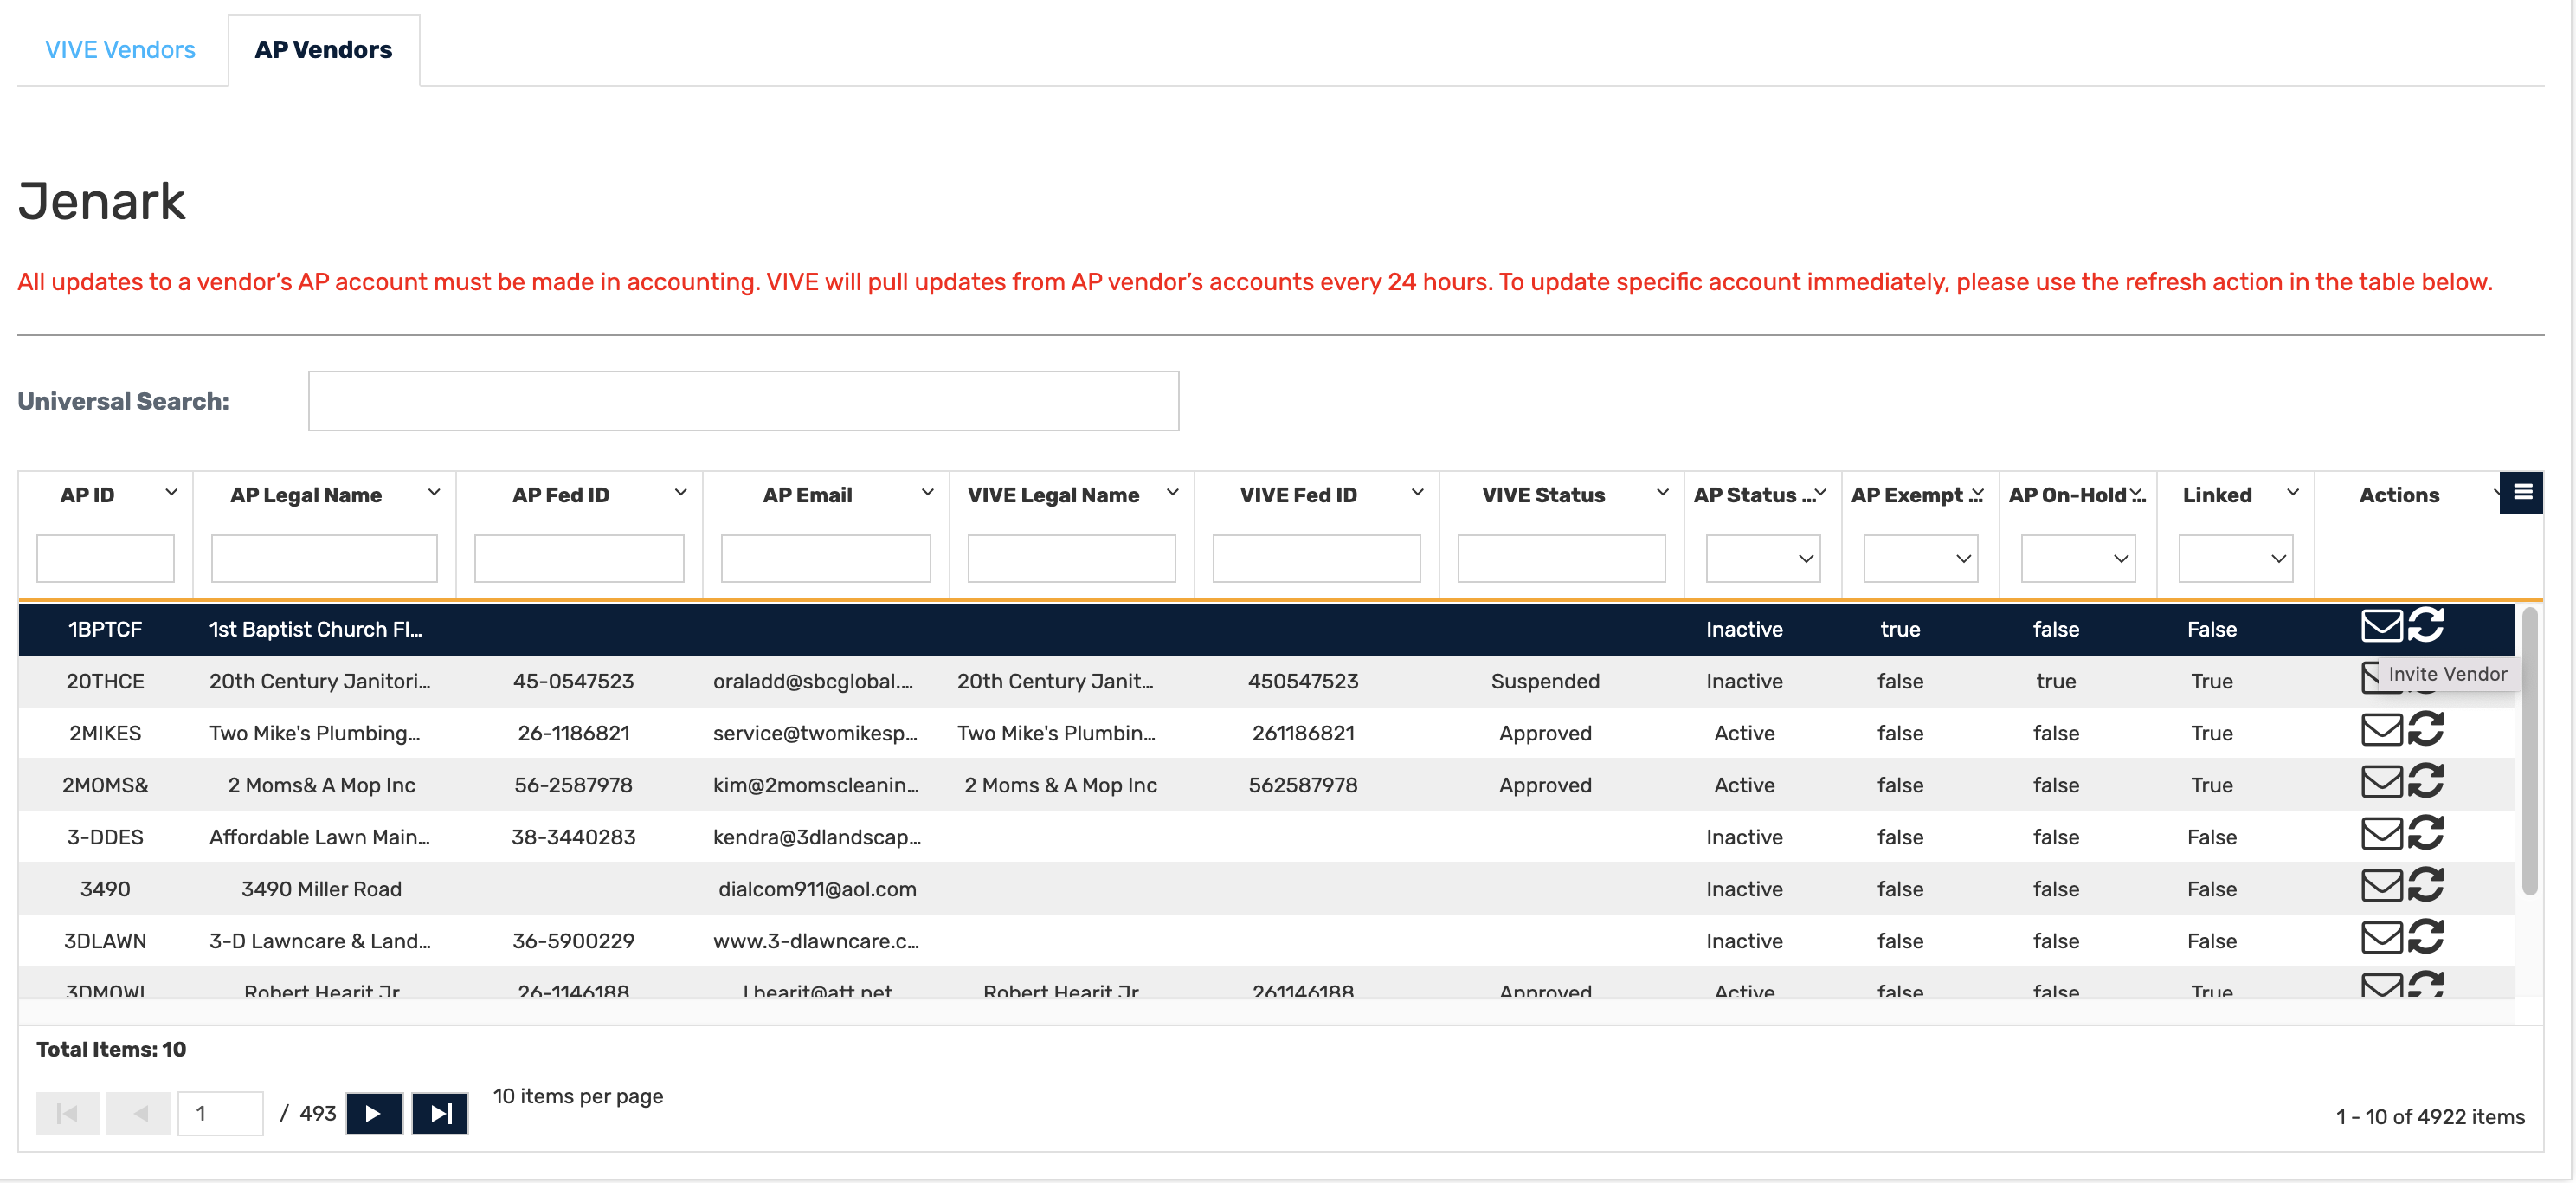2576x1183 pixels.
Task: Click the 10 items per page label
Action: [x=578, y=1097]
